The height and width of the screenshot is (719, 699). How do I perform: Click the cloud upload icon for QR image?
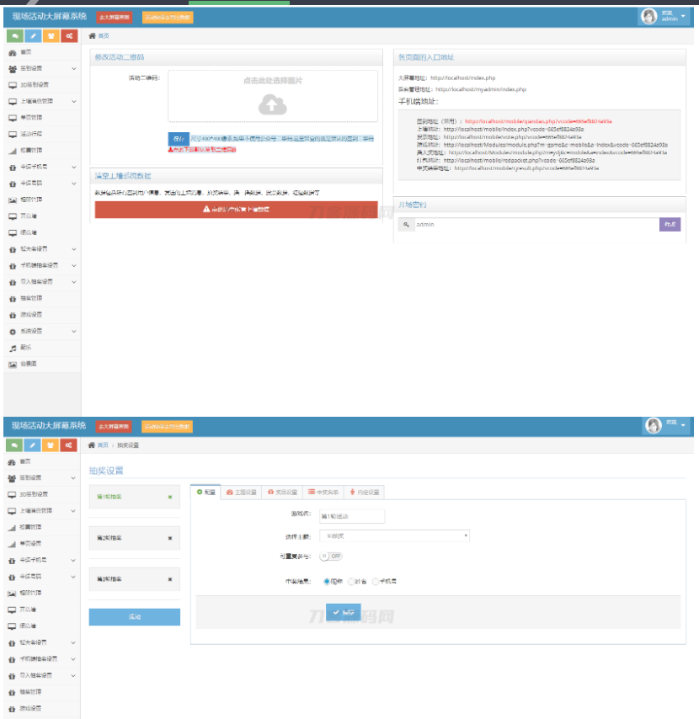pos(272,104)
